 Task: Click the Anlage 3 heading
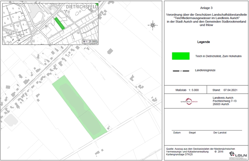pyautogui.click(x=206, y=7)
